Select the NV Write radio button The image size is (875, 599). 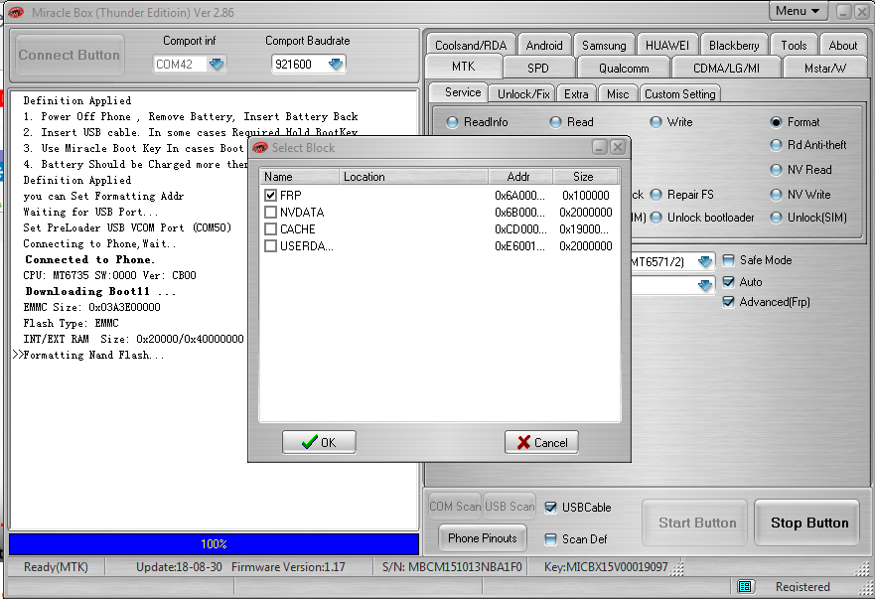[776, 195]
